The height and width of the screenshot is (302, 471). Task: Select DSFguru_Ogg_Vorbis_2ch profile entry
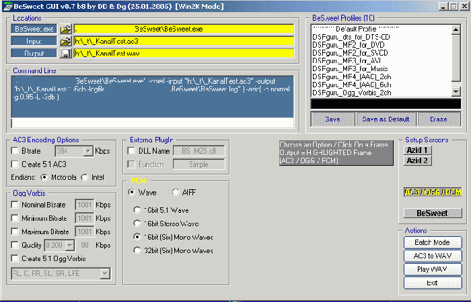pyautogui.click(x=353, y=93)
